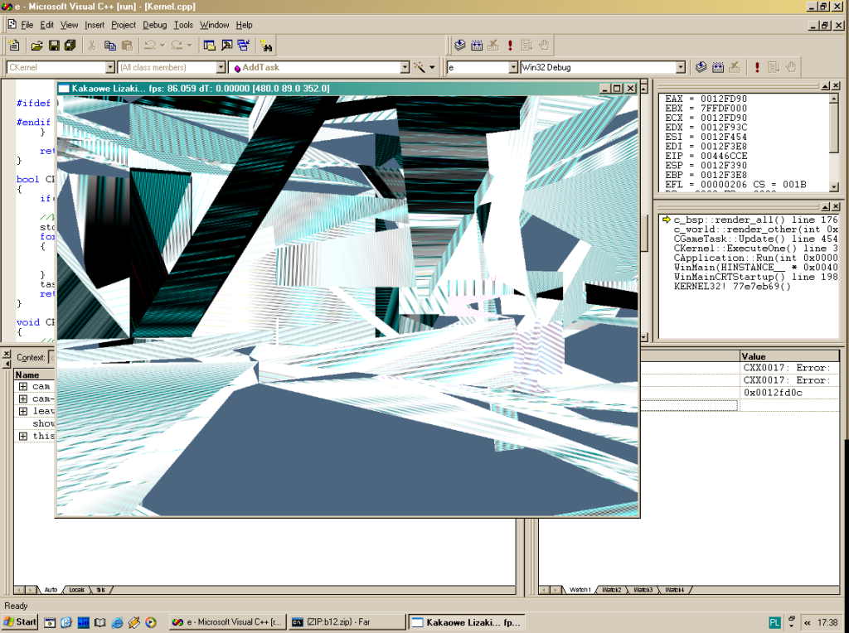Click the Build icon in the top build toolbar
Screen dimensions: 849x633
click(477, 46)
